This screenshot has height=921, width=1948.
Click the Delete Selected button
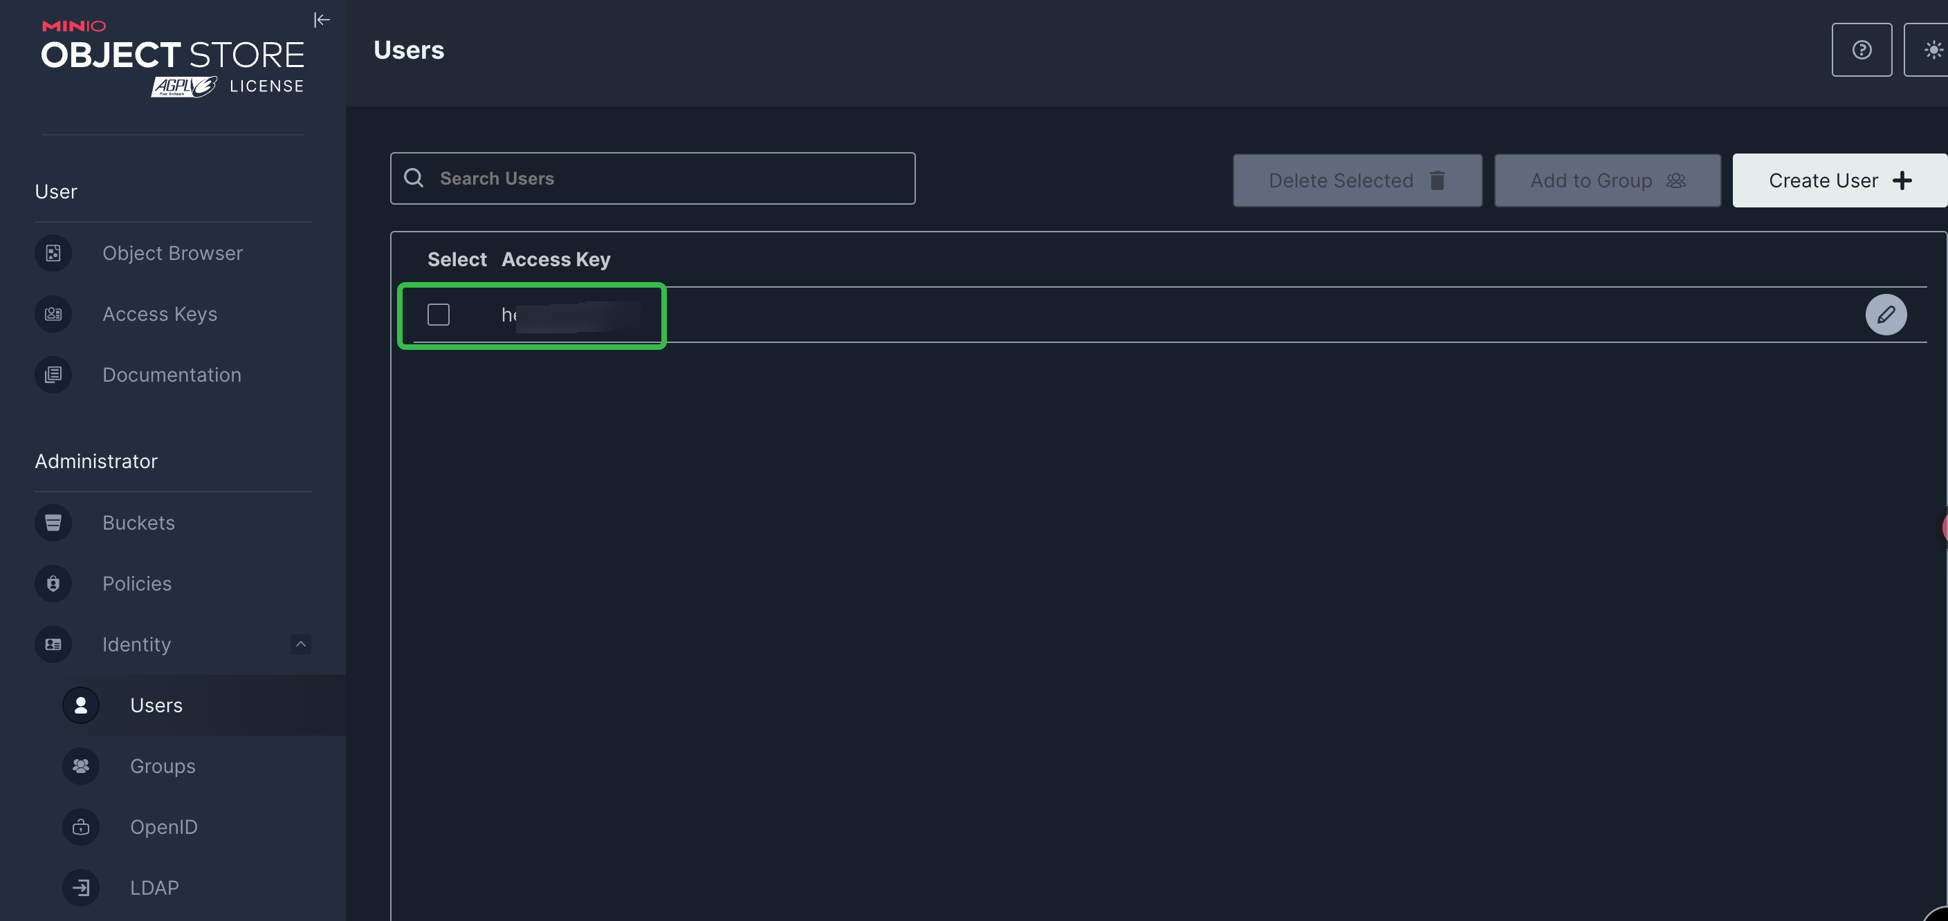1357,180
